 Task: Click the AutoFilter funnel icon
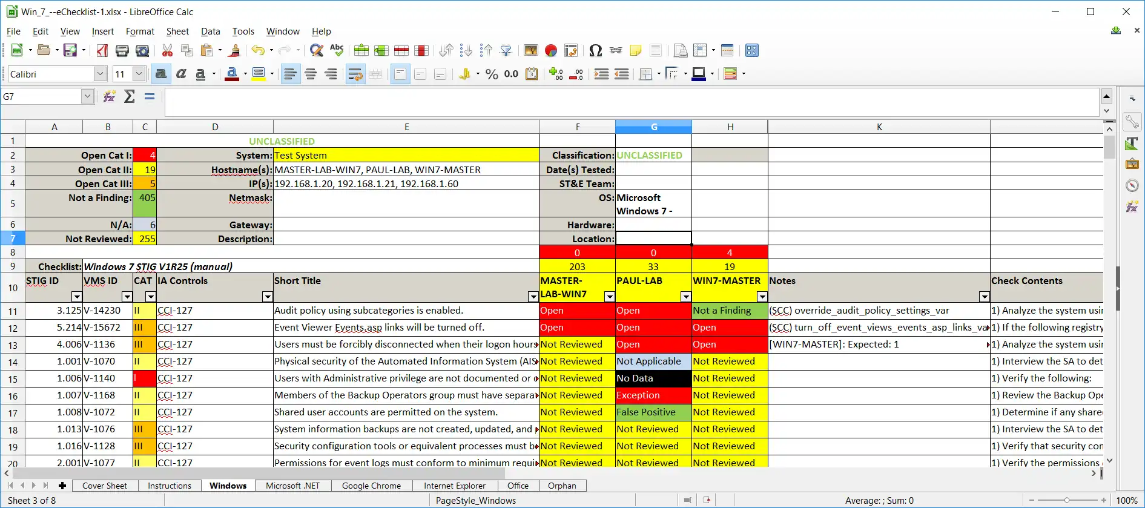(x=506, y=51)
